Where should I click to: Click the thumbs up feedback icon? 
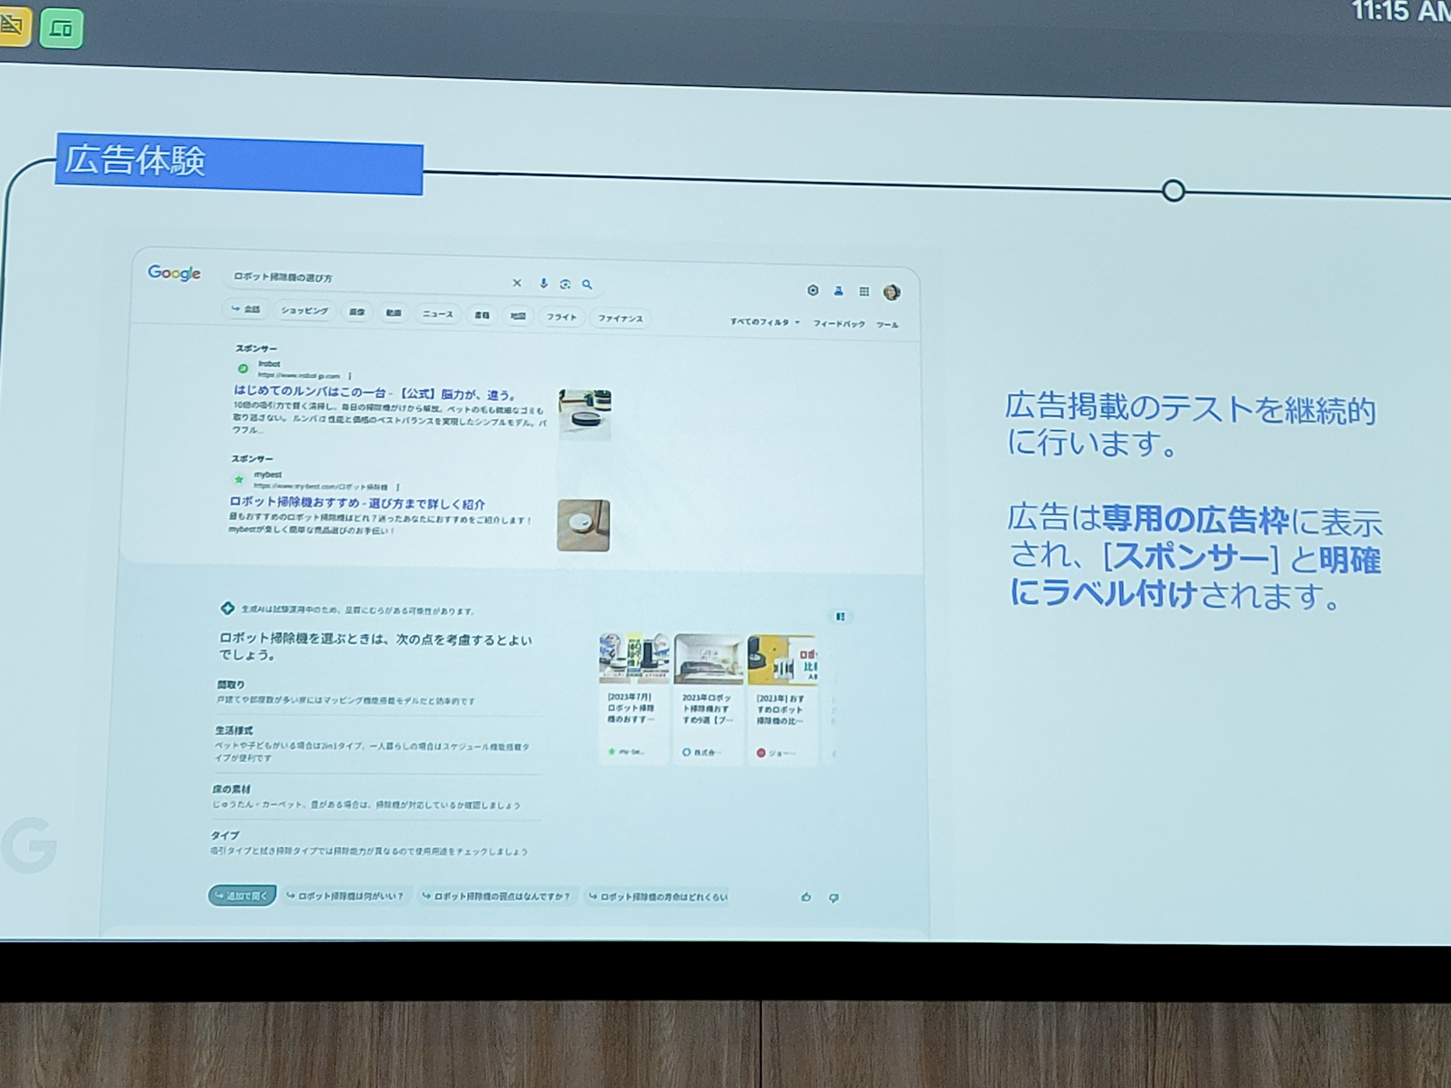click(x=806, y=897)
